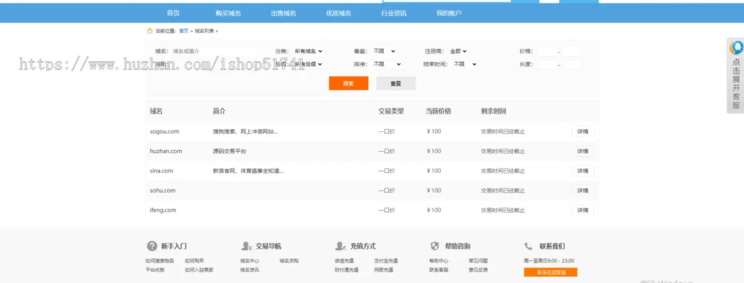Click the 平台优势 footer link
Screen dimensions: 744x283
click(155, 270)
